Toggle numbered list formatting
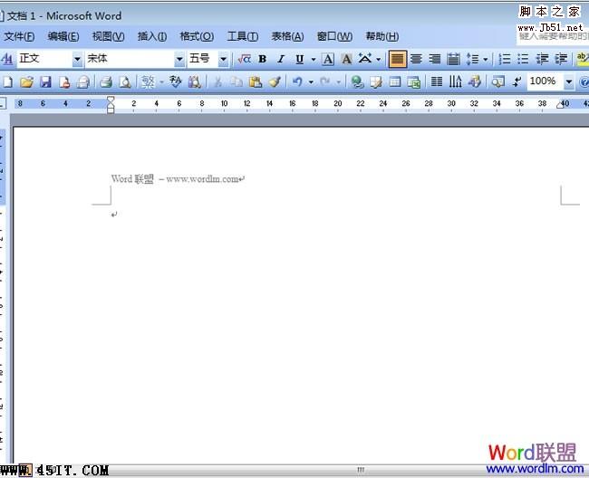The width and height of the screenshot is (589, 478). pos(504,59)
